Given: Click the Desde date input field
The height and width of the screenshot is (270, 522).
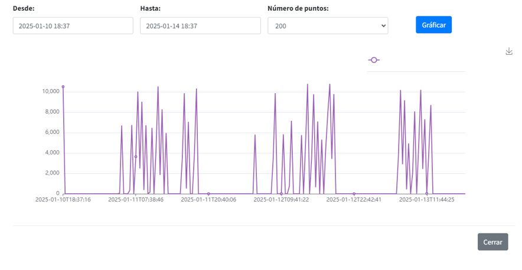Looking at the screenshot, I should point(73,26).
